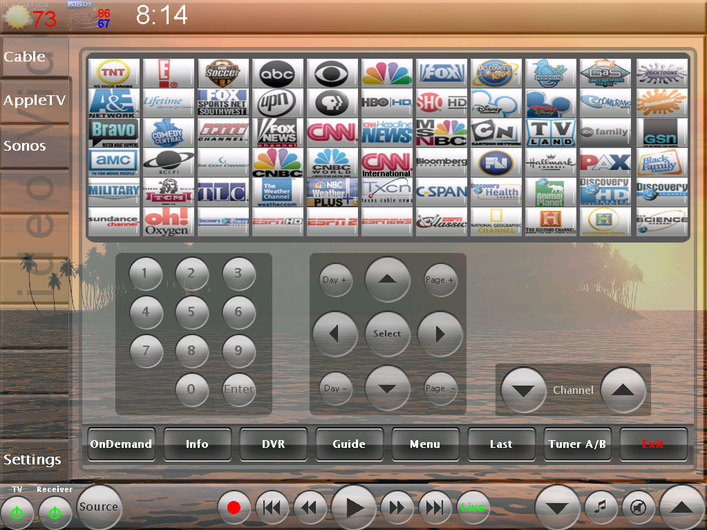Viewport: 707px width, 530px height.
Task: Tune to Animal Planet
Action: point(550,192)
